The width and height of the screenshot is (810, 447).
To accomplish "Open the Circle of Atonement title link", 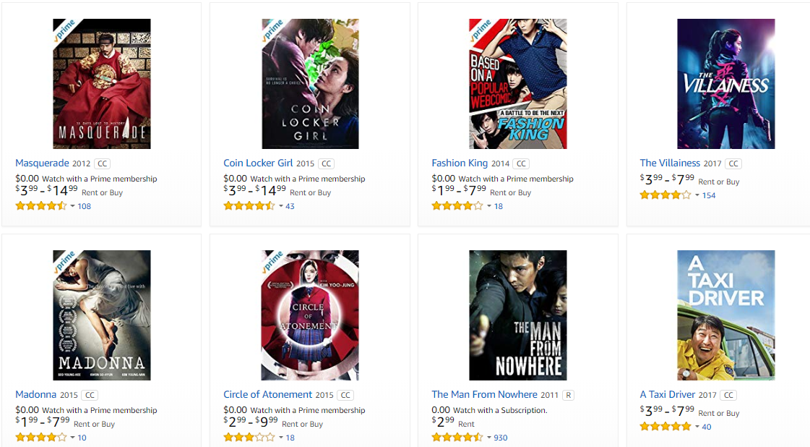I will point(267,394).
